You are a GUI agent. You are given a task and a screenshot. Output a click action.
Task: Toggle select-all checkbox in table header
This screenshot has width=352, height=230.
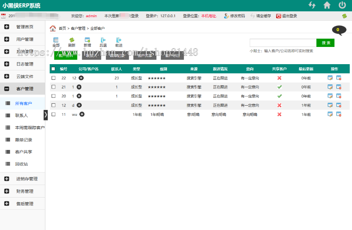(x=53, y=69)
